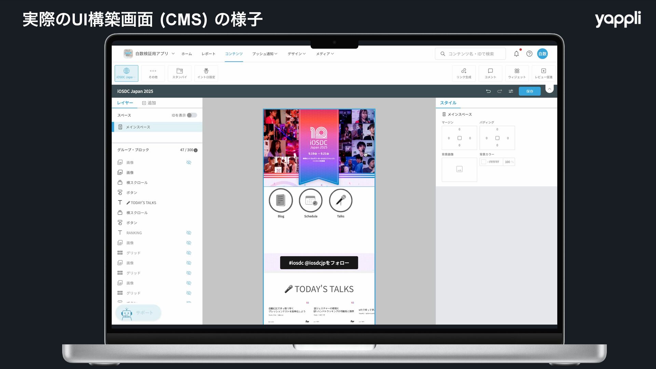This screenshot has width=656, height=369.
Task: Open the イントロ設定 intro settings tool
Action: [206, 73]
